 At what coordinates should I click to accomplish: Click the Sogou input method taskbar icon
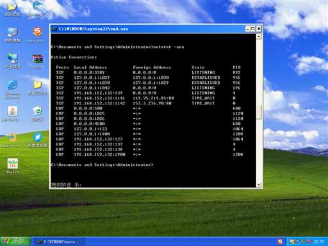coord(280,242)
